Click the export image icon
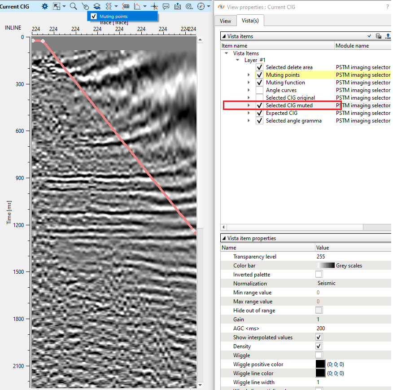Viewport: 393px width, 390px height. pyautogui.click(x=178, y=6)
